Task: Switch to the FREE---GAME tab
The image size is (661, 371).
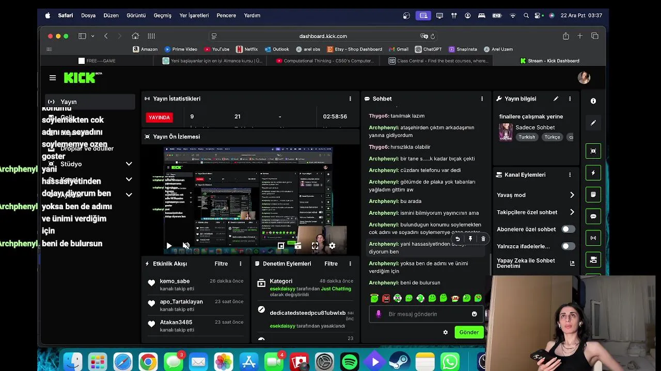Action: click(x=97, y=61)
